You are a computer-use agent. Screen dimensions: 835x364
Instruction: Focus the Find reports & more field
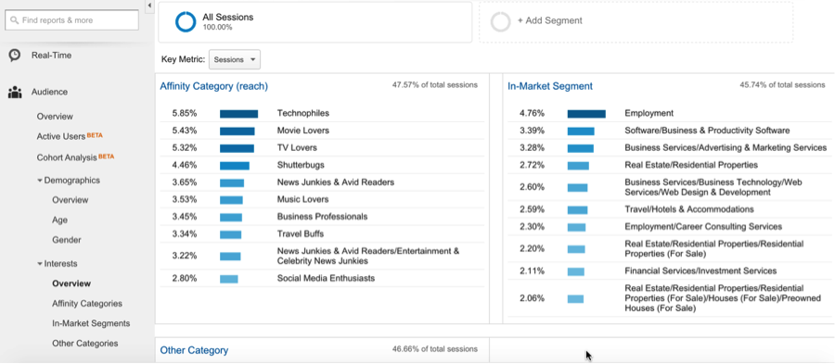71,20
